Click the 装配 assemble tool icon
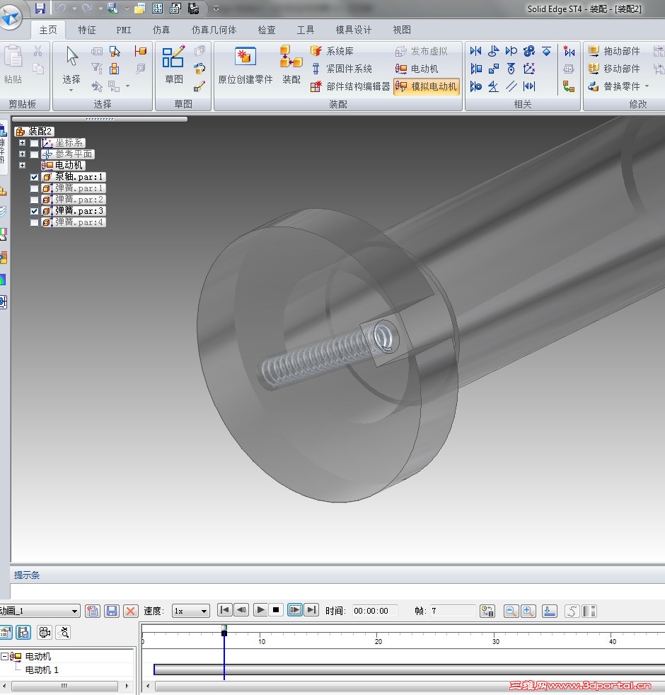Image resolution: width=665 pixels, height=695 pixels. tap(291, 64)
